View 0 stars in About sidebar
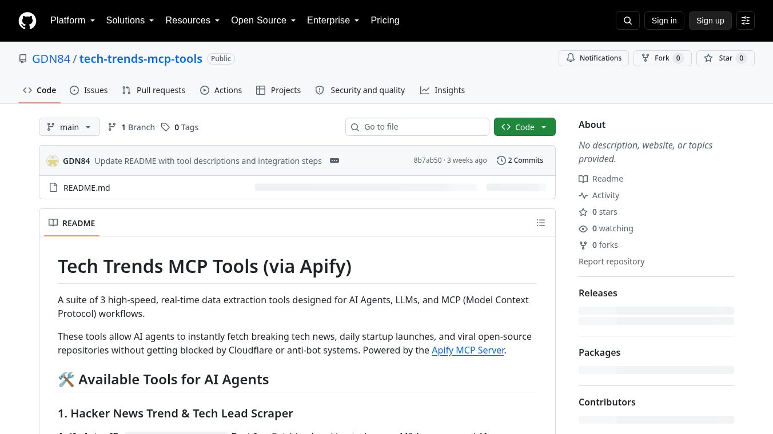The width and height of the screenshot is (773, 434). [x=598, y=212]
